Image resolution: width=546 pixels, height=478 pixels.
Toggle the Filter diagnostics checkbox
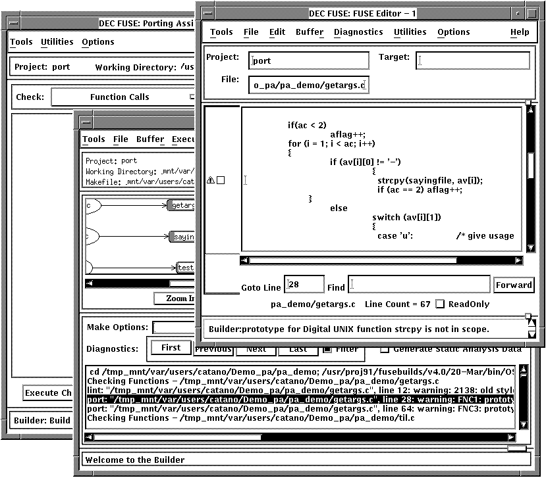pyautogui.click(x=327, y=349)
